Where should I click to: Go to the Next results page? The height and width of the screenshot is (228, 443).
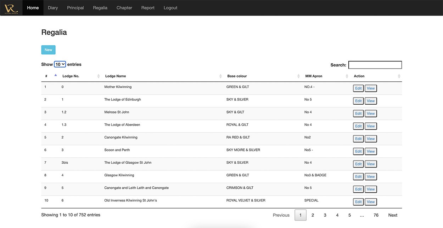(x=393, y=215)
